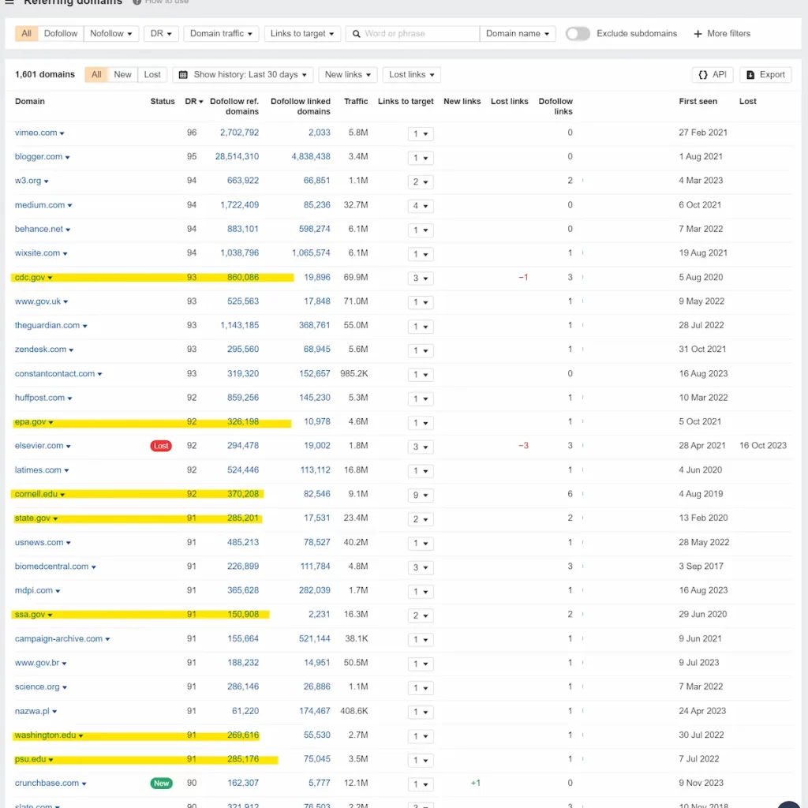Open Show history: Last 30 days dropdown

point(243,75)
